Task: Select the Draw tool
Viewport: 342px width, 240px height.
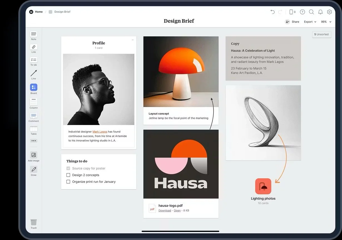Action: [x=34, y=169]
